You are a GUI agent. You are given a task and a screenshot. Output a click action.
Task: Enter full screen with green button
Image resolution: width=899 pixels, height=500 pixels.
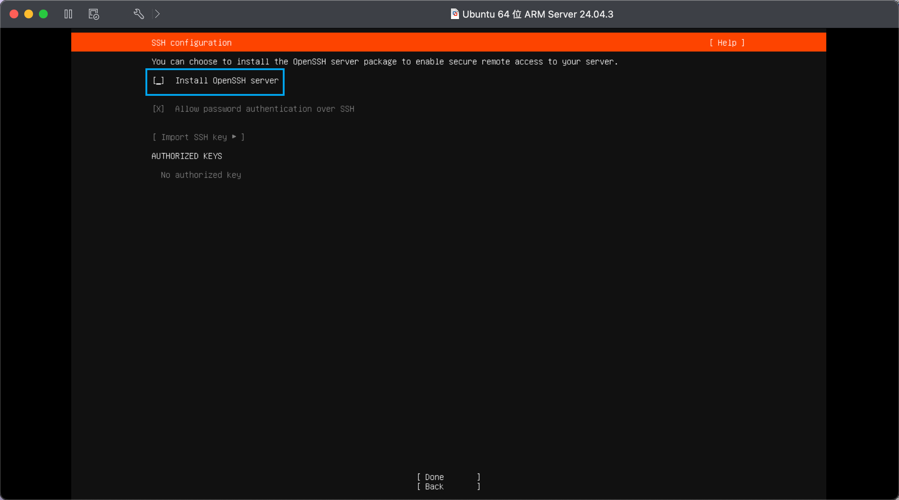coord(43,14)
